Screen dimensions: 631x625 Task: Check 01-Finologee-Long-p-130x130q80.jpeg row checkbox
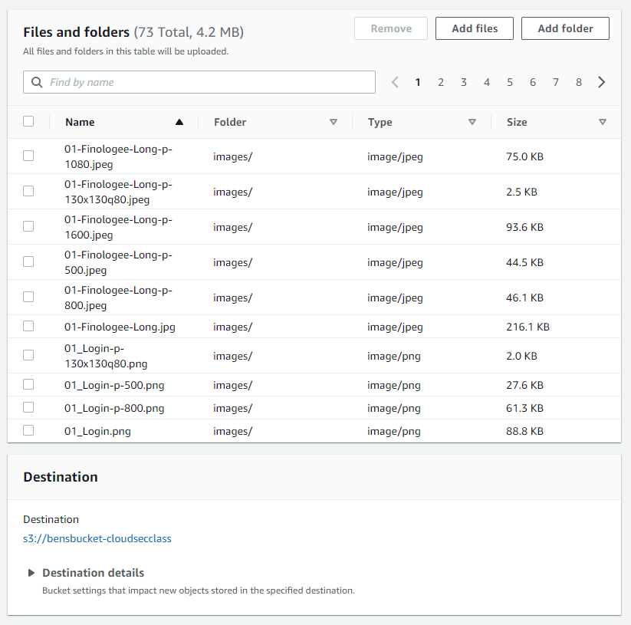pyautogui.click(x=28, y=191)
